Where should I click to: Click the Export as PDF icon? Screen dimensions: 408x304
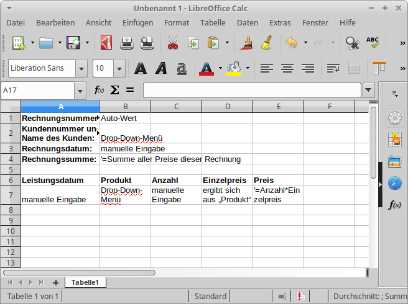pyautogui.click(x=106, y=43)
